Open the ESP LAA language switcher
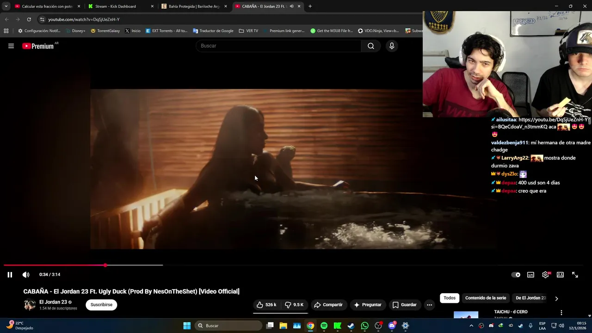 pyautogui.click(x=542, y=326)
